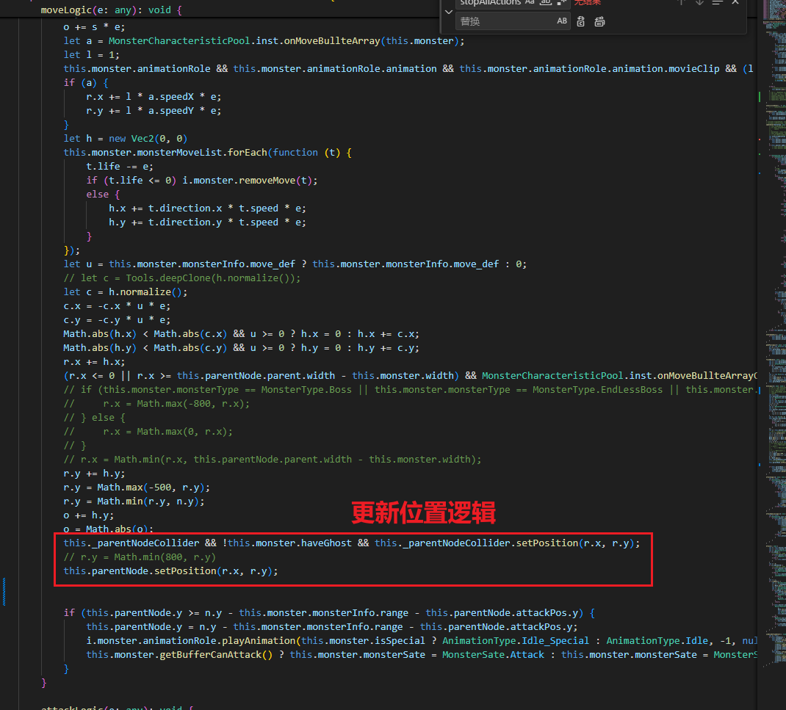Click MonsterSate.Attack value
Viewport: 786px width, 710px height.
(493, 655)
